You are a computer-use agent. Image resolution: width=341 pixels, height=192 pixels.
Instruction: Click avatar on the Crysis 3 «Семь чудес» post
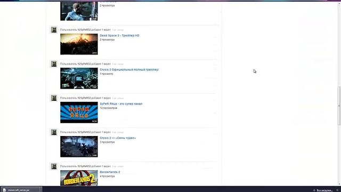(54, 132)
